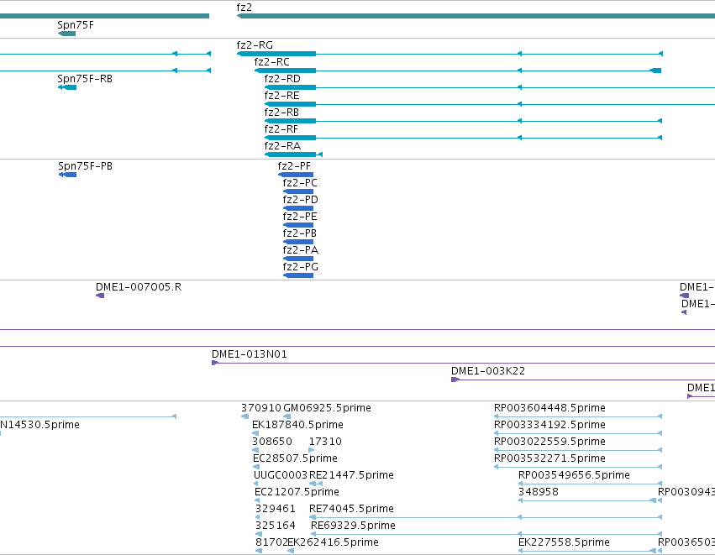Click the EK262416.5prime EST label
Viewport: 715px width, 555px height.
click(334, 543)
